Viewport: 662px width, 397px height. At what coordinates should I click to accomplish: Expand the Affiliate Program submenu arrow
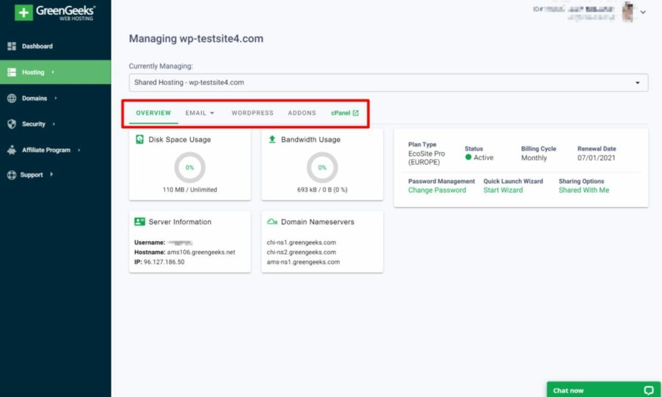[79, 150]
